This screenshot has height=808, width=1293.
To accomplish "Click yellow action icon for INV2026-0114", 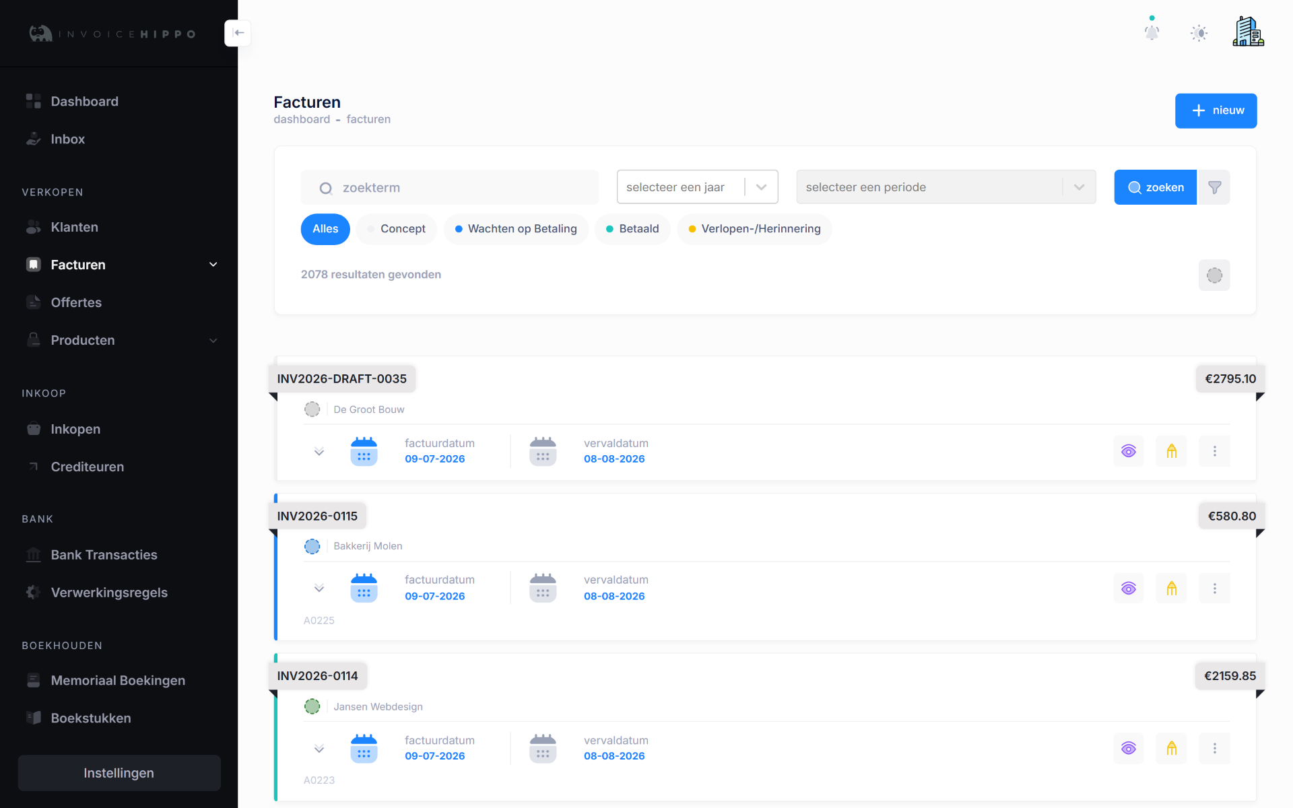I will (1172, 748).
